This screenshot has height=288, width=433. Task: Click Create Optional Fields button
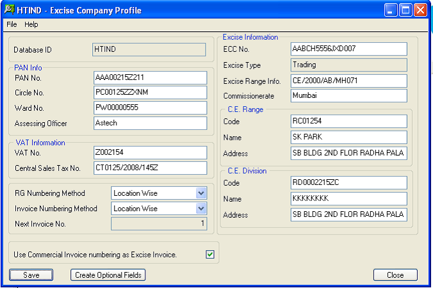(x=108, y=275)
